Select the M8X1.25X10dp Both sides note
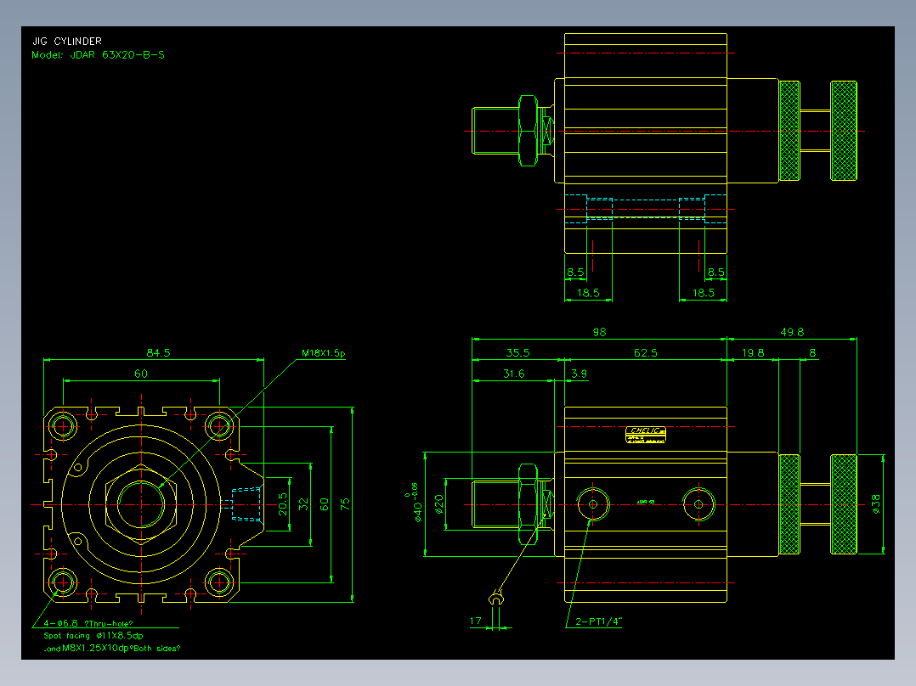916x686 pixels. click(112, 649)
